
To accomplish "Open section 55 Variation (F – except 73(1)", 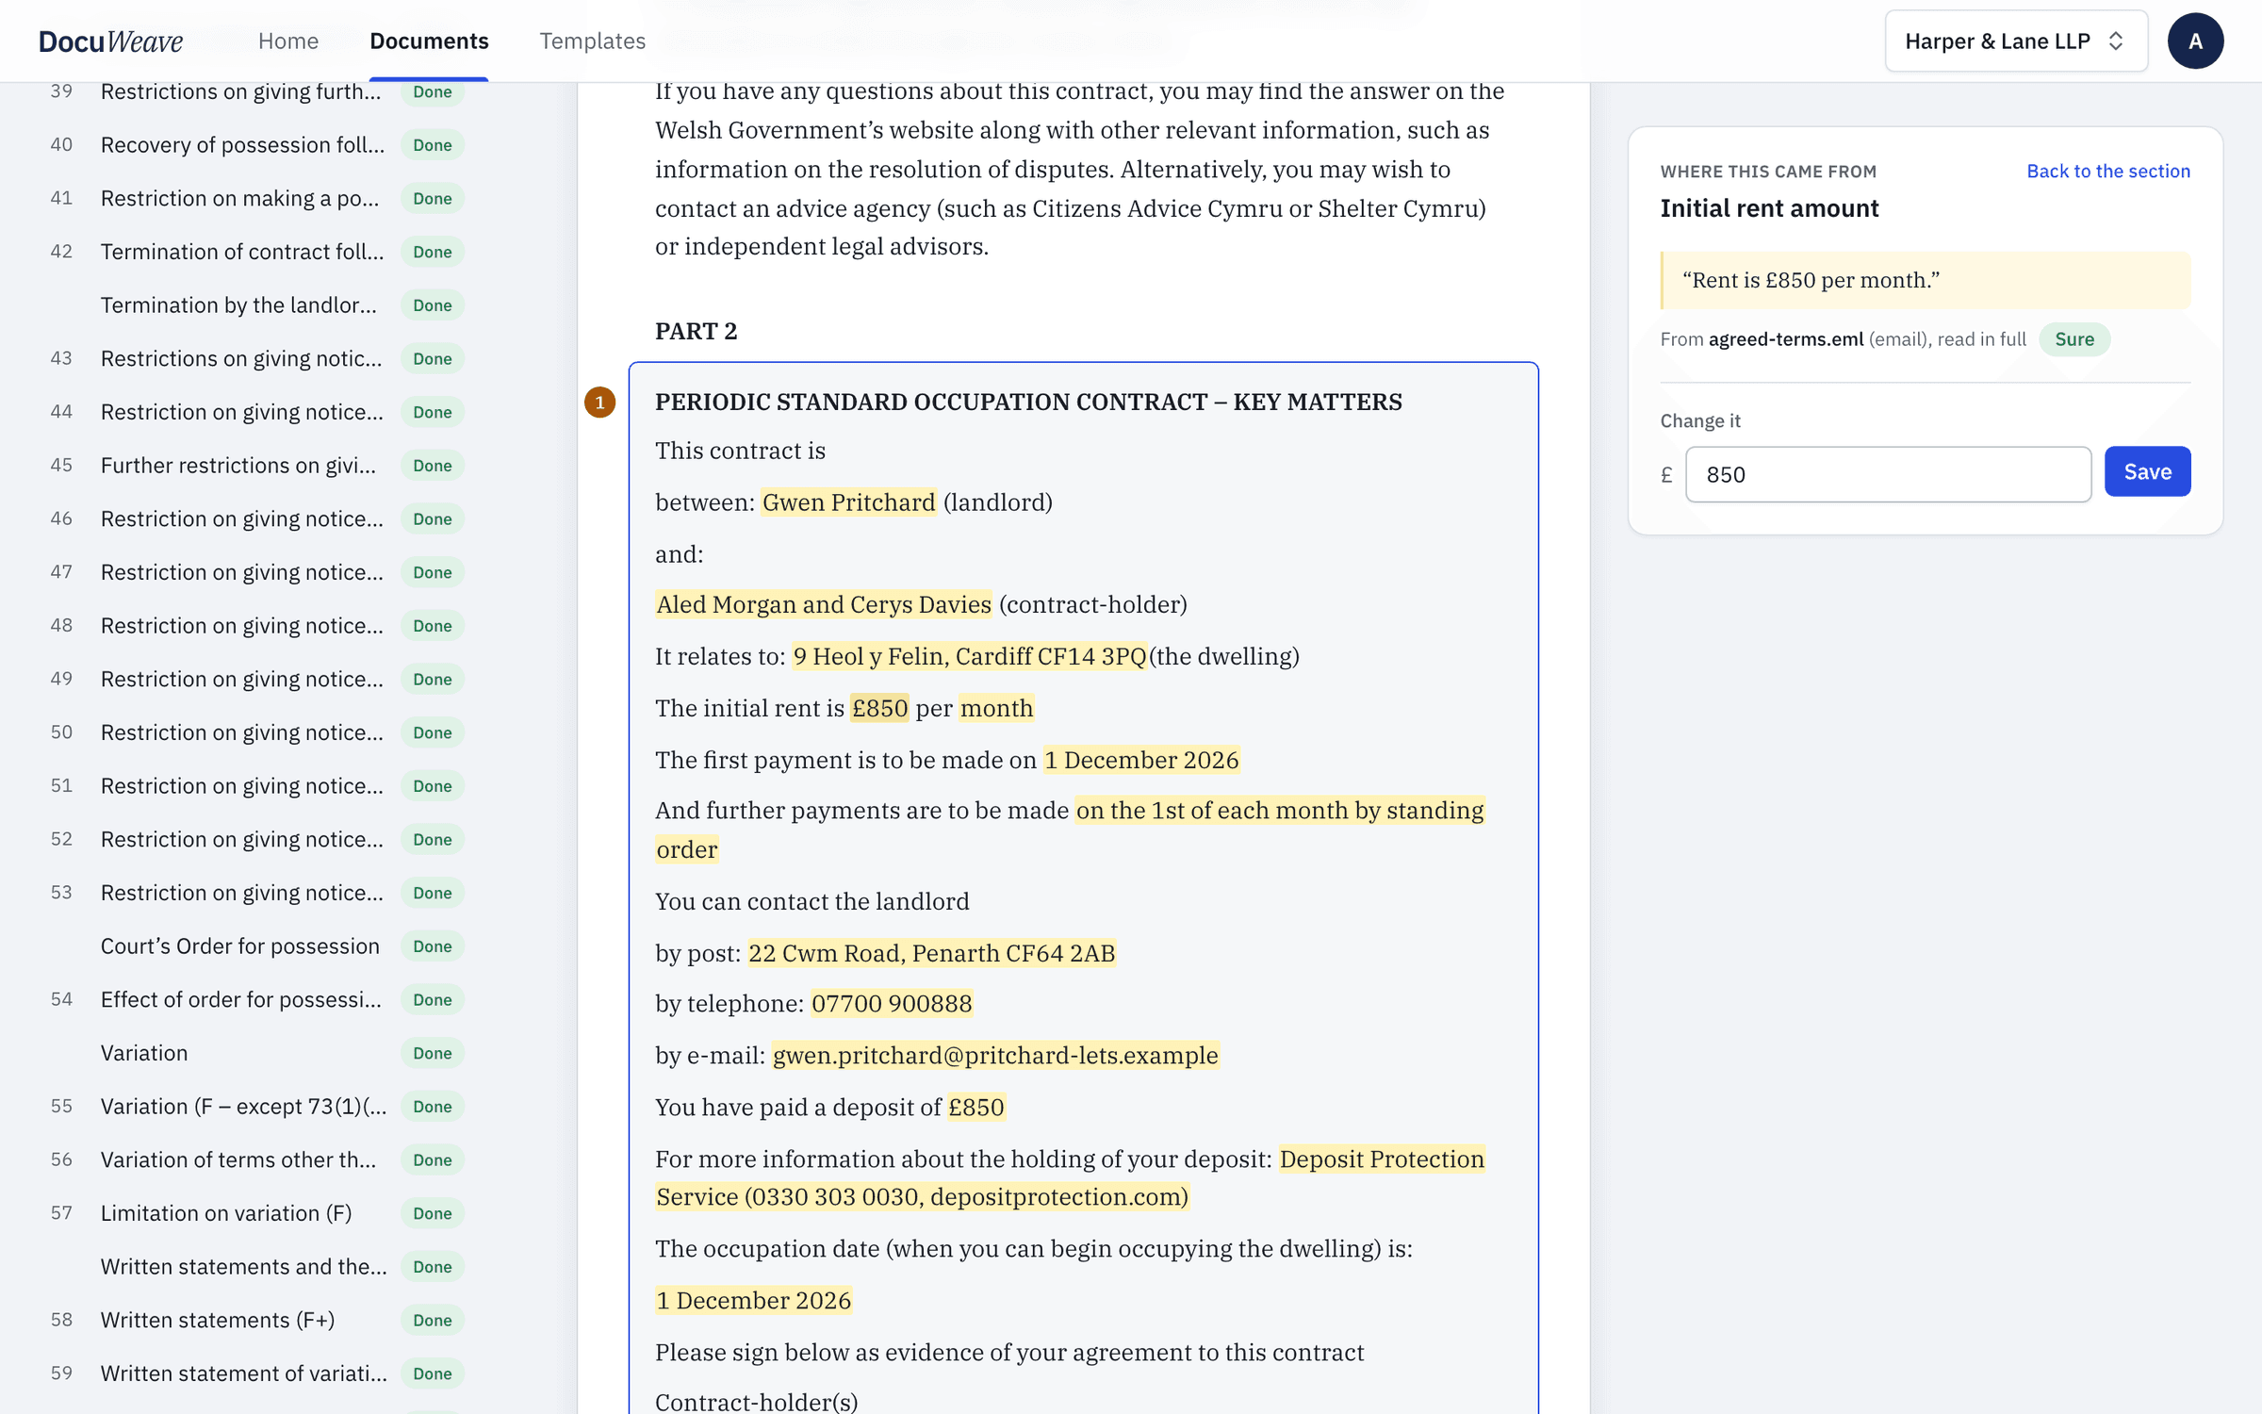I will pos(256,1106).
